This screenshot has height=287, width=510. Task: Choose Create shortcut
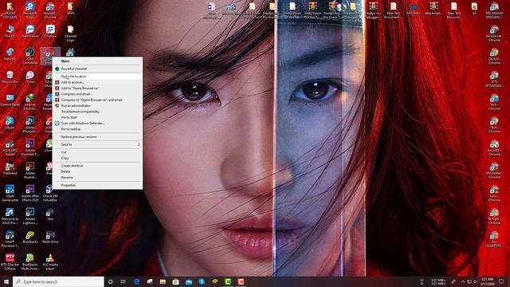pos(97,166)
